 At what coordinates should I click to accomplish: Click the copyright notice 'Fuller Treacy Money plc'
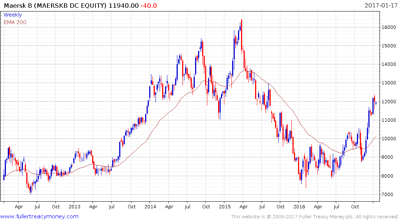[x=327, y=217]
